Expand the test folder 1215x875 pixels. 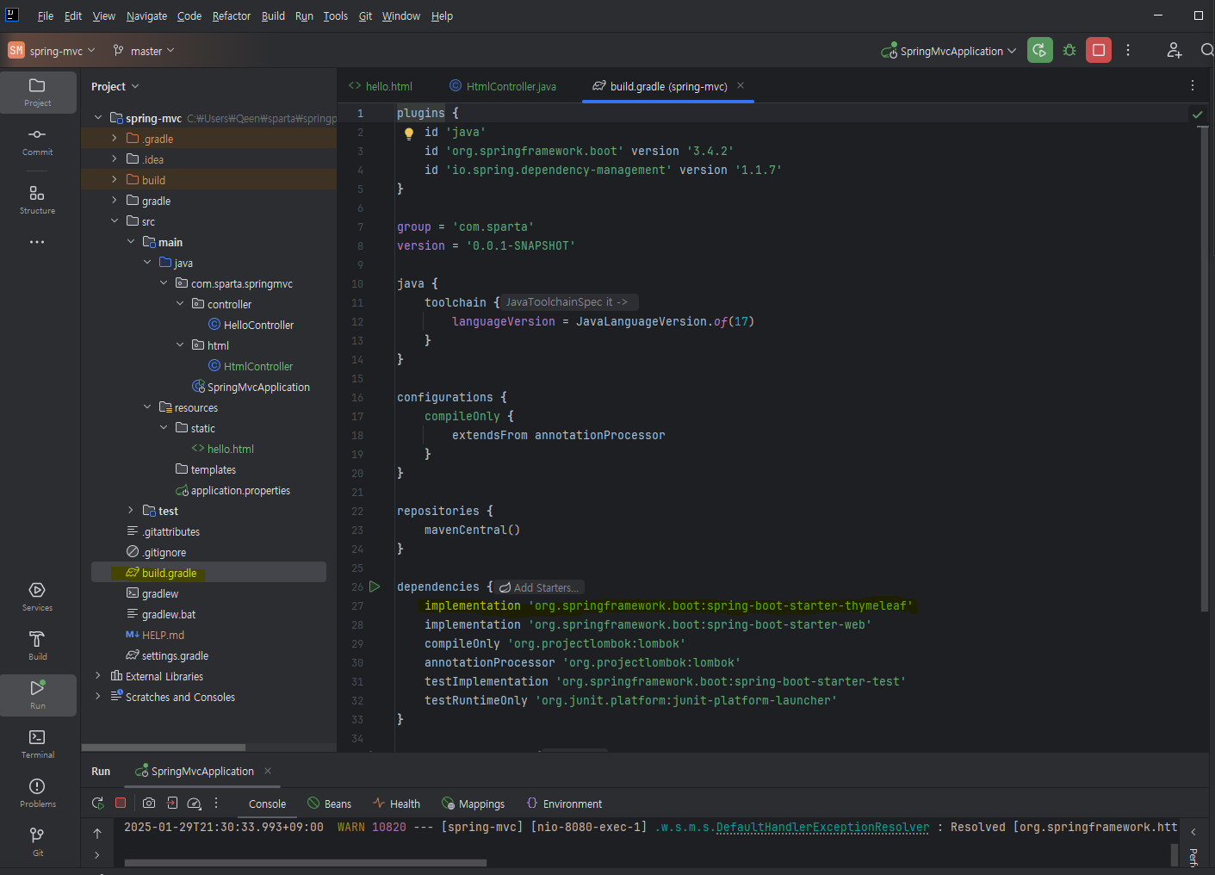click(131, 510)
